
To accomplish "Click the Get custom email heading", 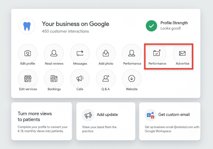I will click(174, 115).
